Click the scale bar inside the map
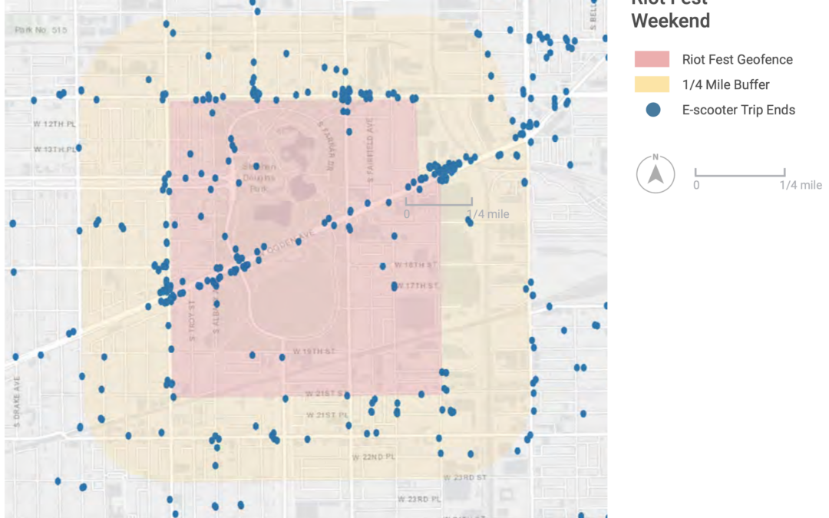Screen dimensions: 829x518 coord(438,202)
